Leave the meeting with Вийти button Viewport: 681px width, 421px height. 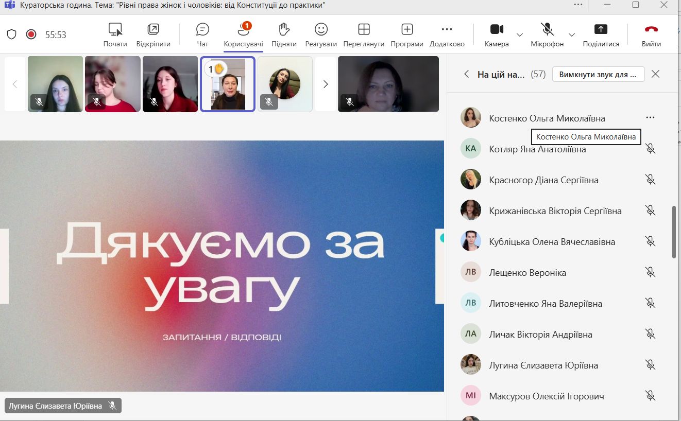tap(651, 34)
